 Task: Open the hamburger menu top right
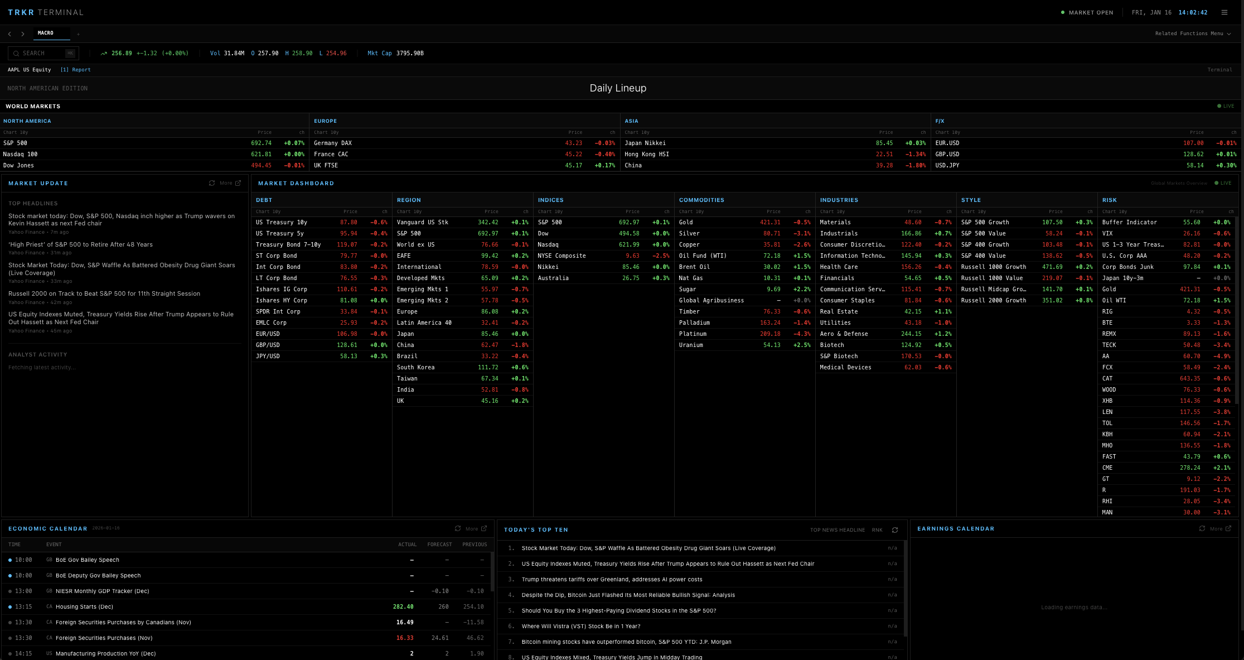(1224, 12)
